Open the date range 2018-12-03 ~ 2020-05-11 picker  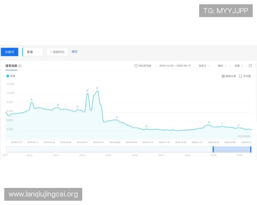pyautogui.click(x=175, y=66)
